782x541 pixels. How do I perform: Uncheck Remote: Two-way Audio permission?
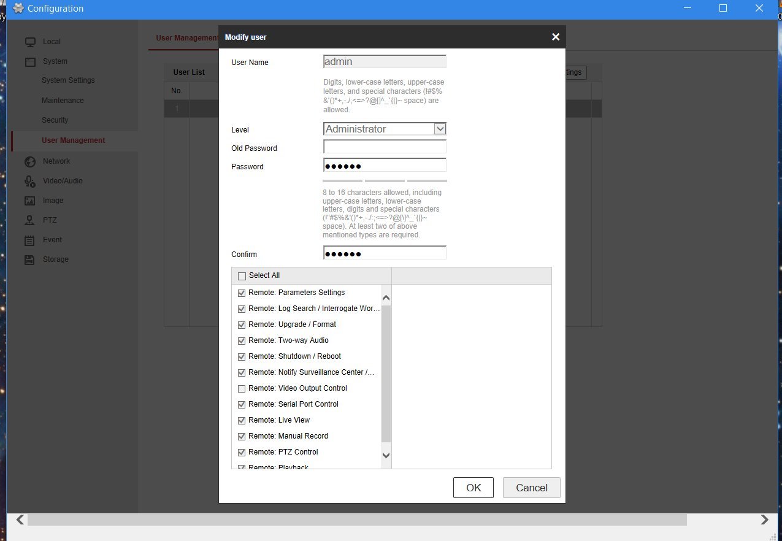tap(242, 341)
